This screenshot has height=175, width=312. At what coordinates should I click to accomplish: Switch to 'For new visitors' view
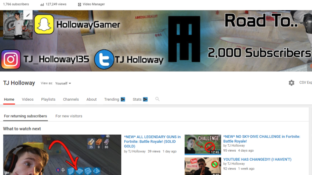coord(69,116)
